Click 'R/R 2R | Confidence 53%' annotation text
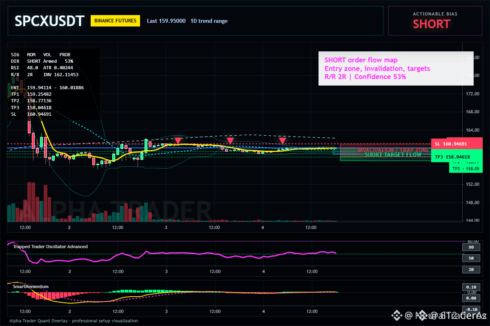The image size is (490, 326). pos(365,77)
